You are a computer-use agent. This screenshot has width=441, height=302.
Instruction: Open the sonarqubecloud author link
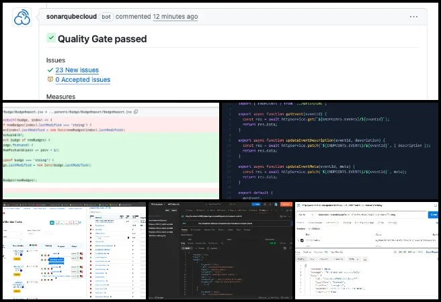pyautogui.click(x=71, y=17)
